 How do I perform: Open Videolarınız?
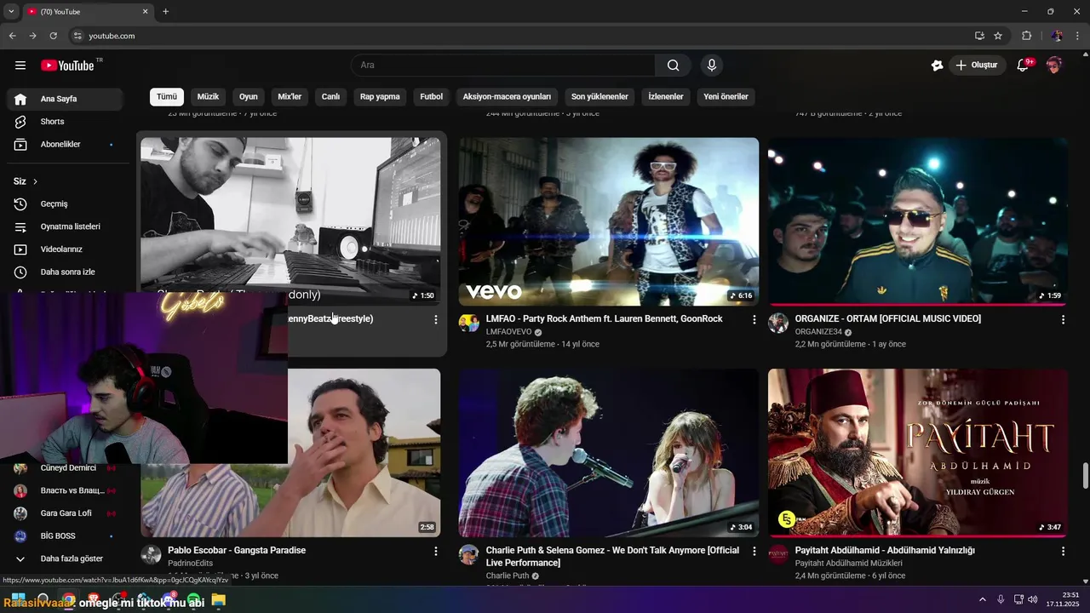coord(65,249)
